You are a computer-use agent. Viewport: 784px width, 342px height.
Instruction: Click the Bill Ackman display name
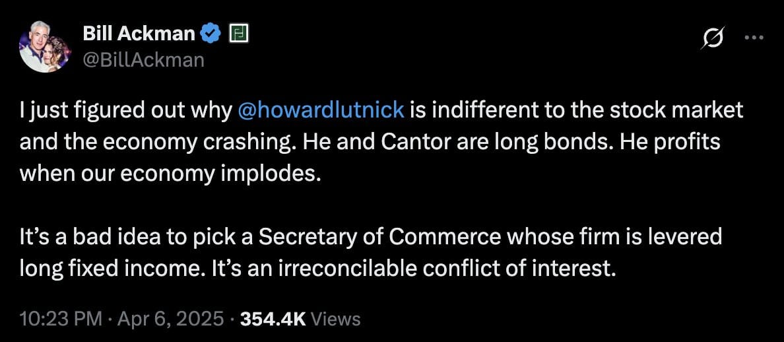139,34
